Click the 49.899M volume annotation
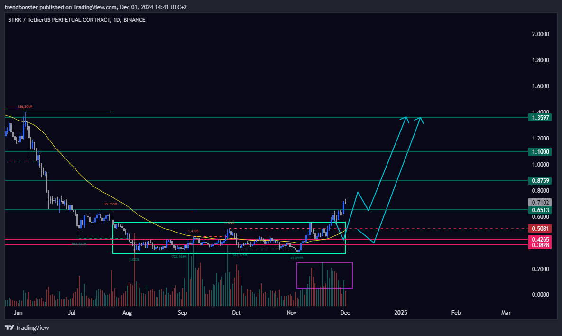Viewport: 562px width, 336px height. (297, 258)
